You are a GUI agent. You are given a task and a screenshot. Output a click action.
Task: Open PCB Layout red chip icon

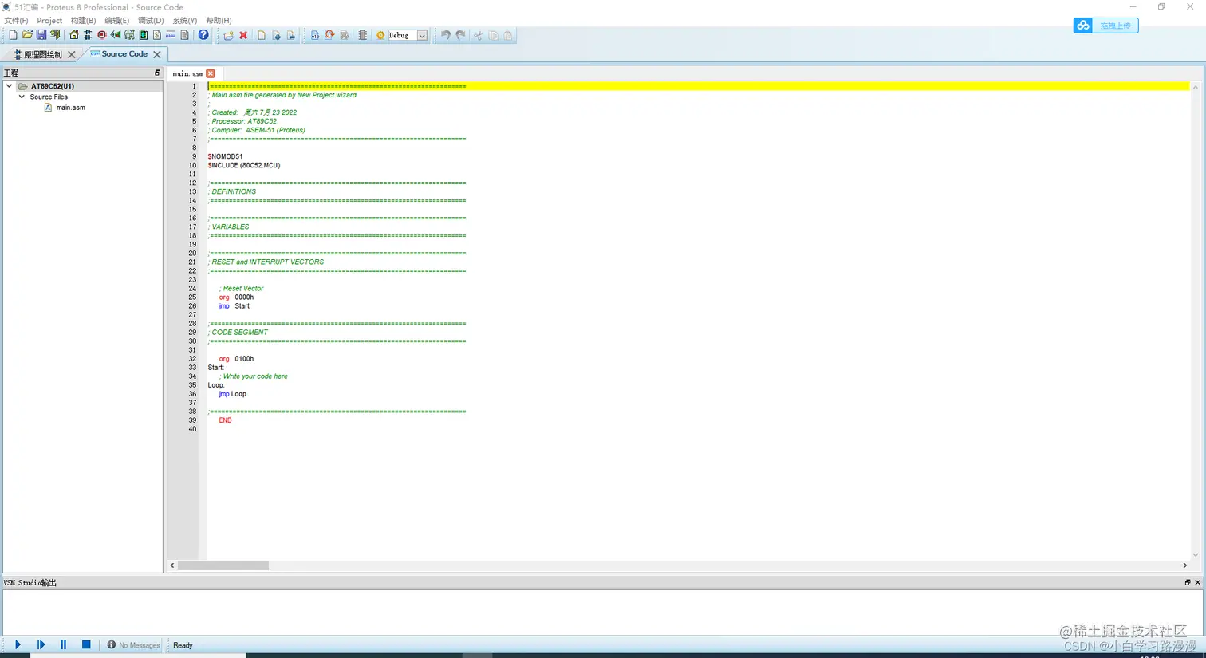click(x=101, y=35)
